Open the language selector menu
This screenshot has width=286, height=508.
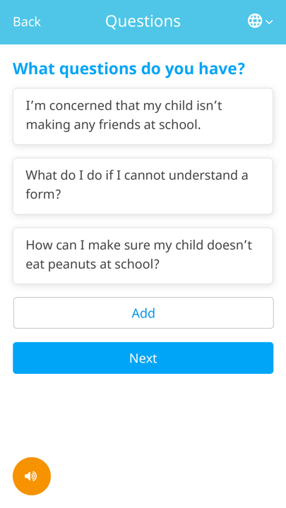[261, 21]
